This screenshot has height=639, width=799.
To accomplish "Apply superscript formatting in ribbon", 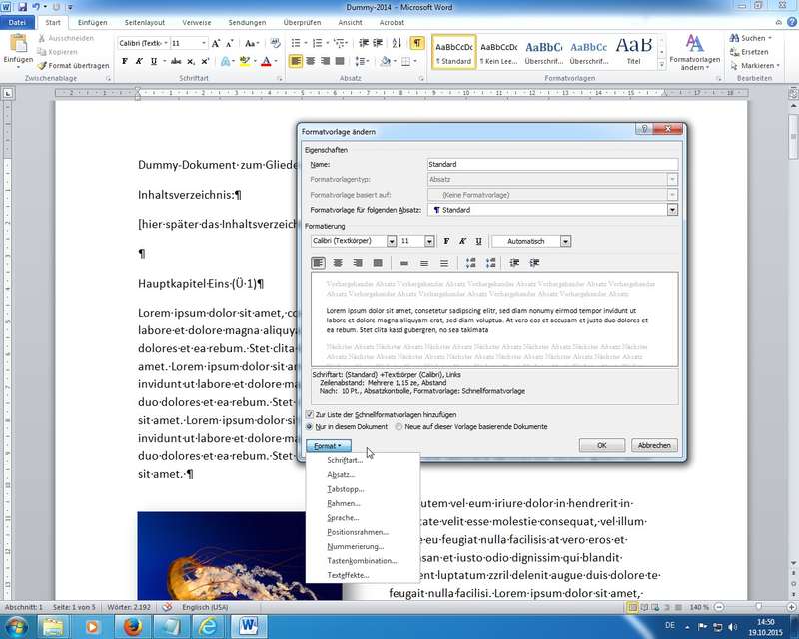I will tap(205, 61).
